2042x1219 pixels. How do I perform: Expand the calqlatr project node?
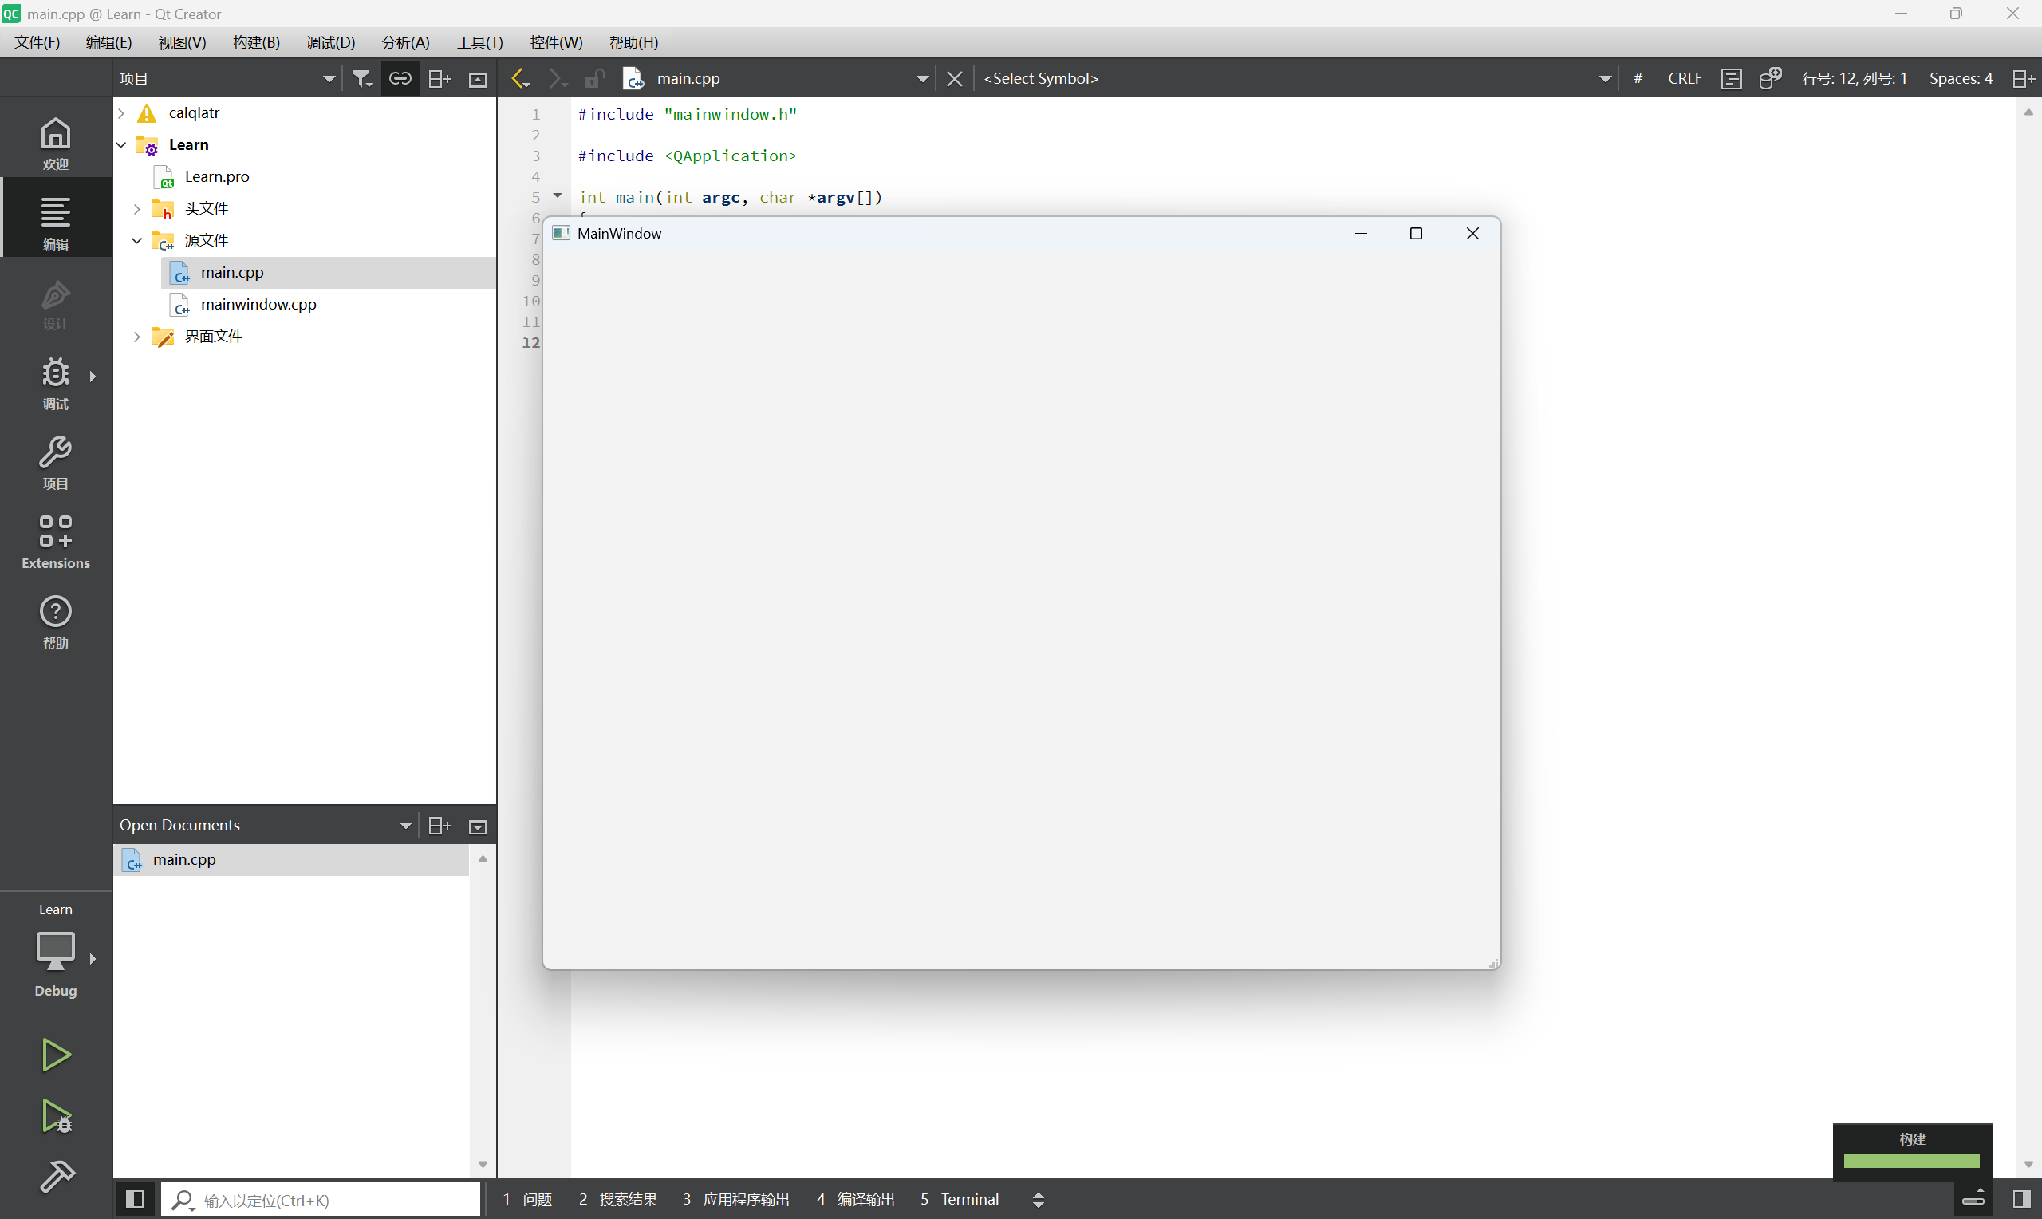click(x=121, y=113)
